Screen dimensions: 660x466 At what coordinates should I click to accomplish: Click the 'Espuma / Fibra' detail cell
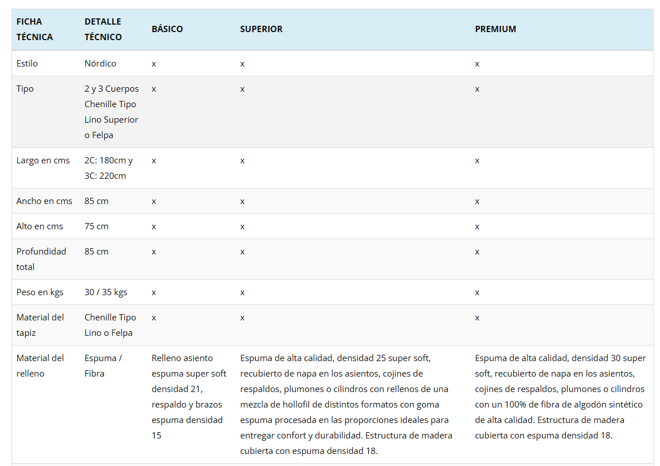103,366
